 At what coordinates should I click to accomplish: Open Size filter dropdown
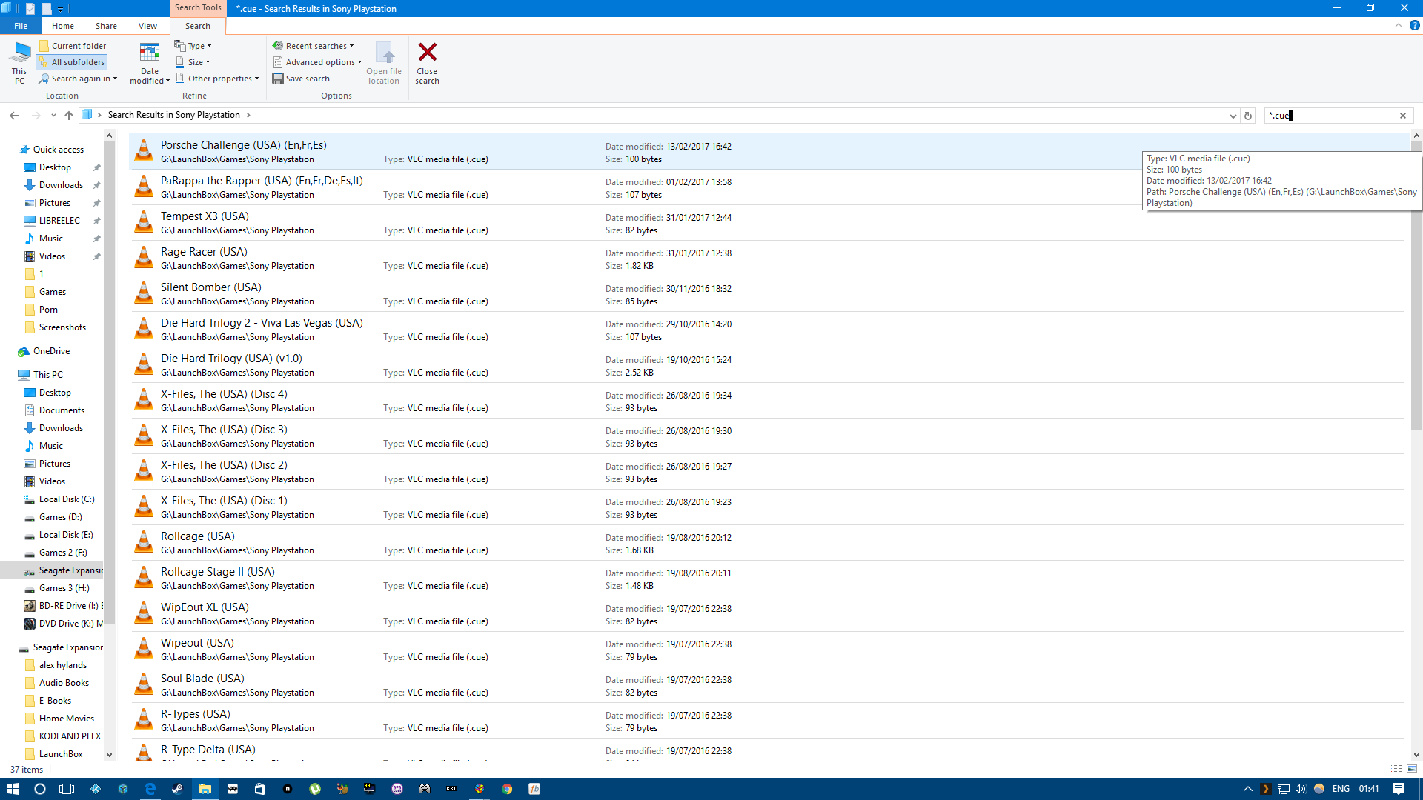pos(193,62)
